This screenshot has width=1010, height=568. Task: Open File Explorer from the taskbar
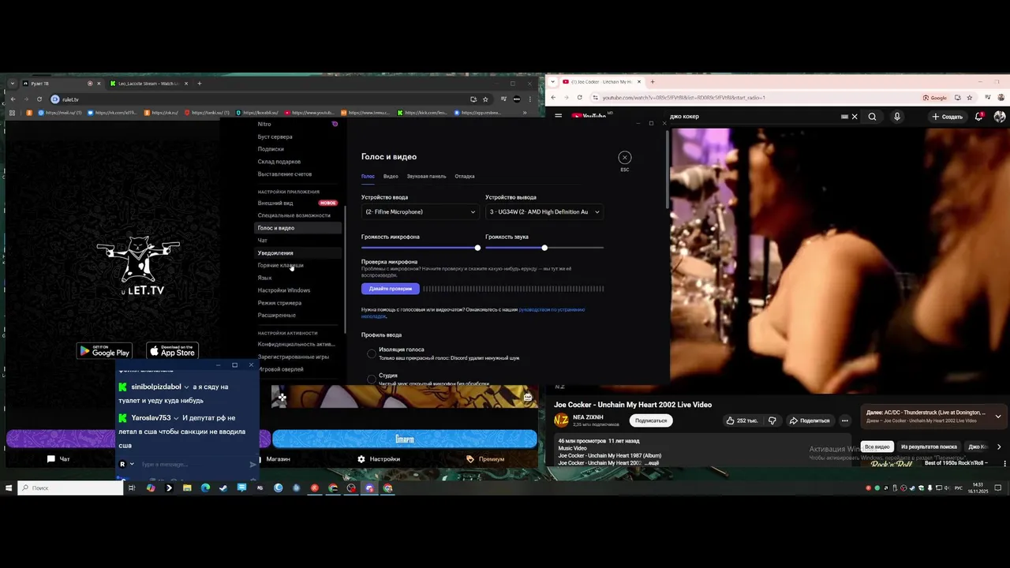click(x=187, y=488)
